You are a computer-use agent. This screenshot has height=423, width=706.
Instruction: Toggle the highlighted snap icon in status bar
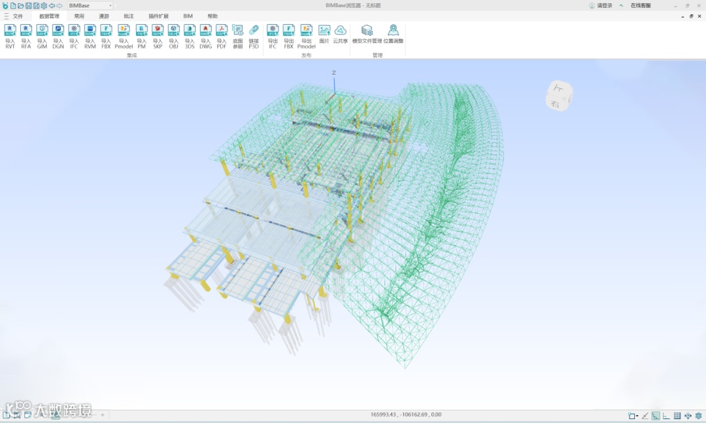(x=656, y=416)
